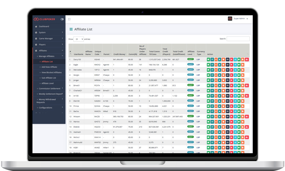Click light blue circle icon in Prince row

235,106
